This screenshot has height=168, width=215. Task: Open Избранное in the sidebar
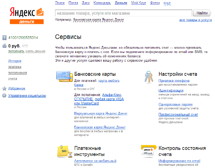pos(17,88)
